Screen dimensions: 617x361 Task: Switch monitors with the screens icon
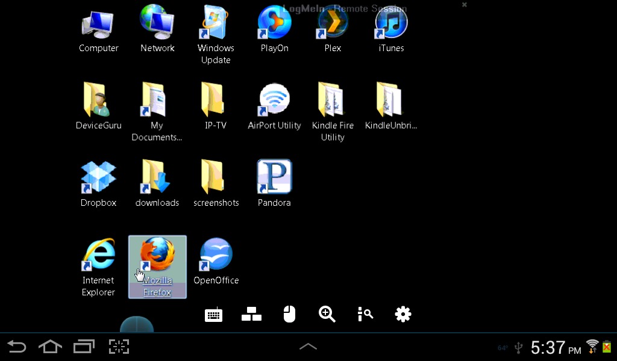tap(251, 314)
